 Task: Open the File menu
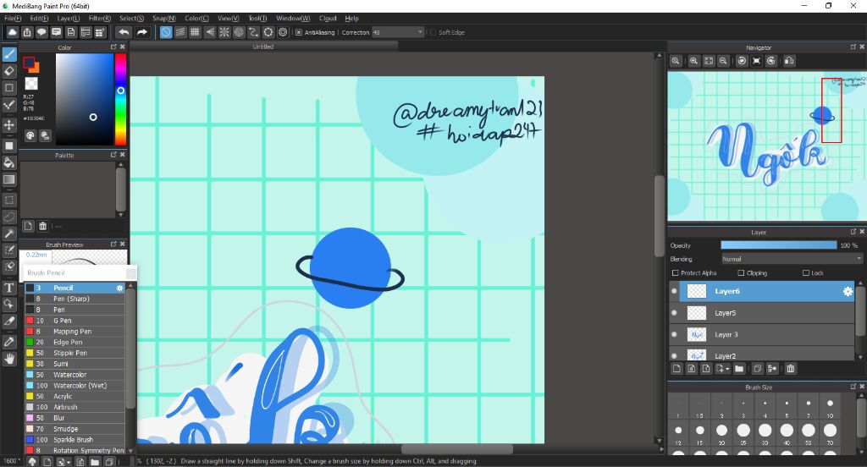point(12,19)
